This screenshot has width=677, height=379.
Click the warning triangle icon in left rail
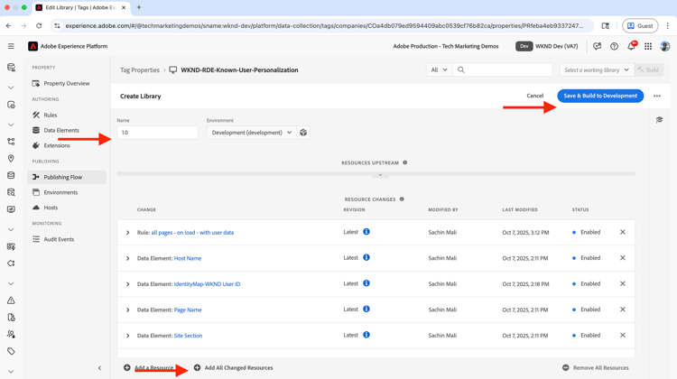tap(11, 300)
